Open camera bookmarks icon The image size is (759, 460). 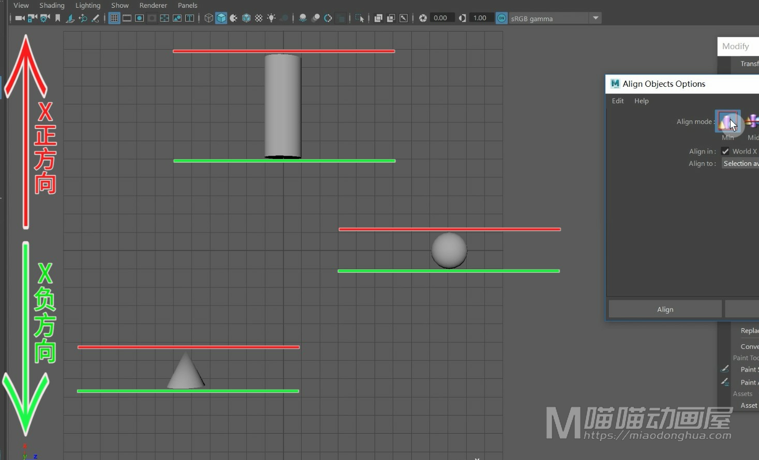click(x=57, y=18)
